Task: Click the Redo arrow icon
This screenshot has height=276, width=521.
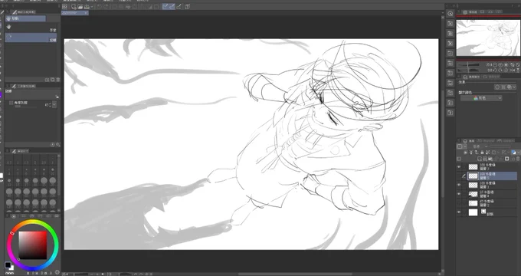Action: click(106, 7)
